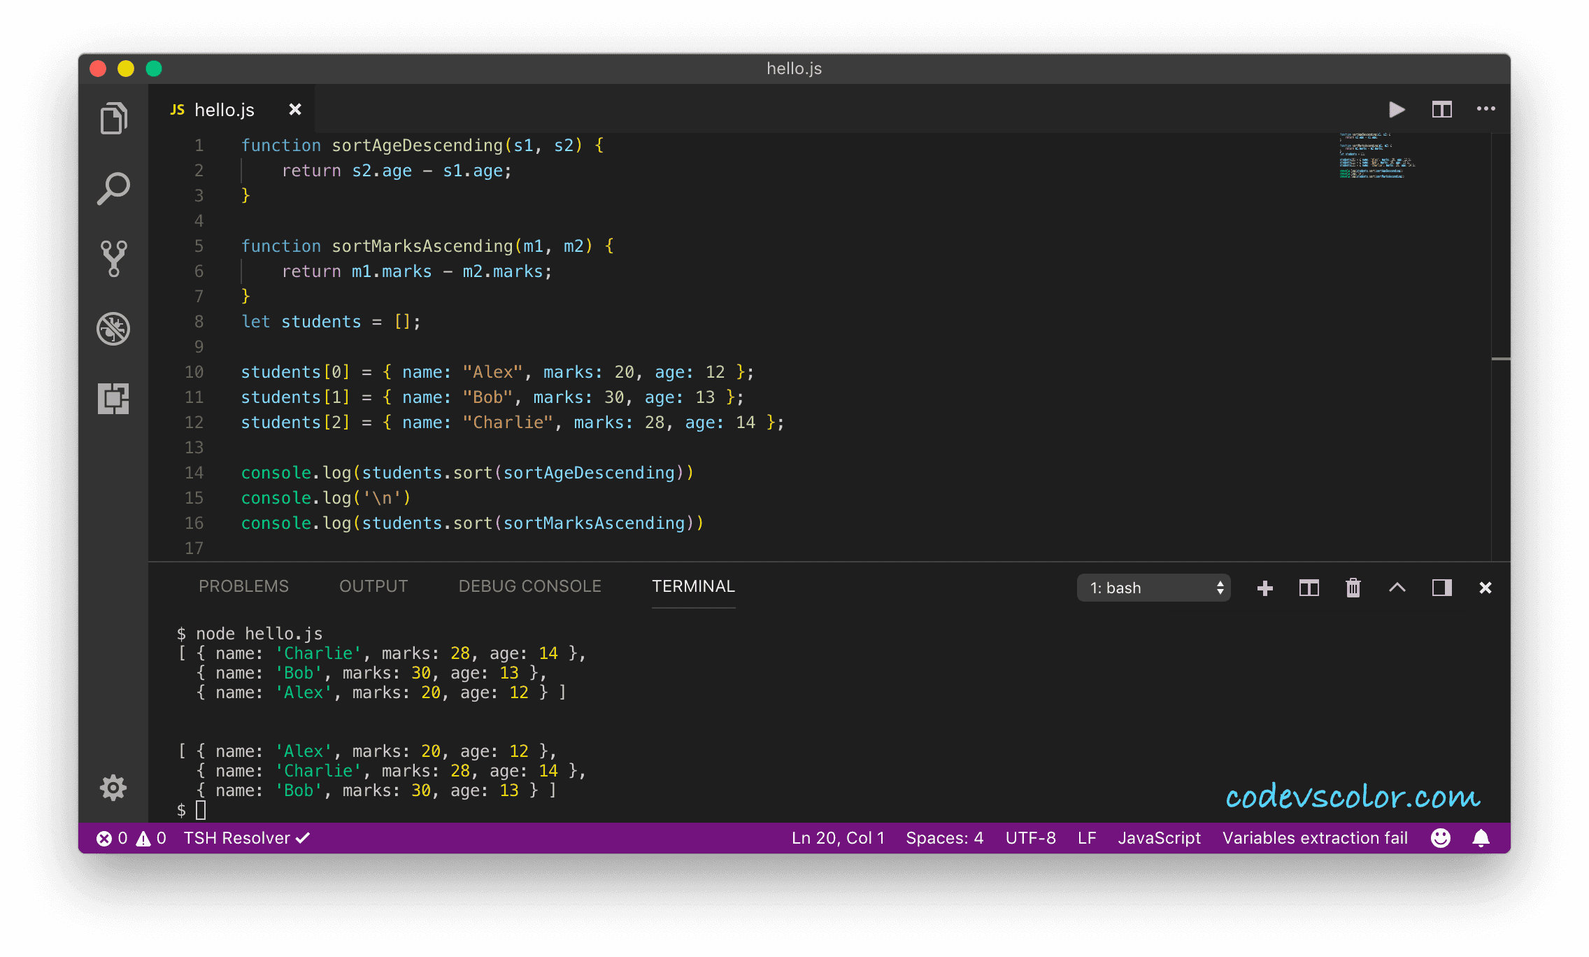Switch to the DEBUG CONSOLE tab
The width and height of the screenshot is (1589, 957).
[529, 586]
